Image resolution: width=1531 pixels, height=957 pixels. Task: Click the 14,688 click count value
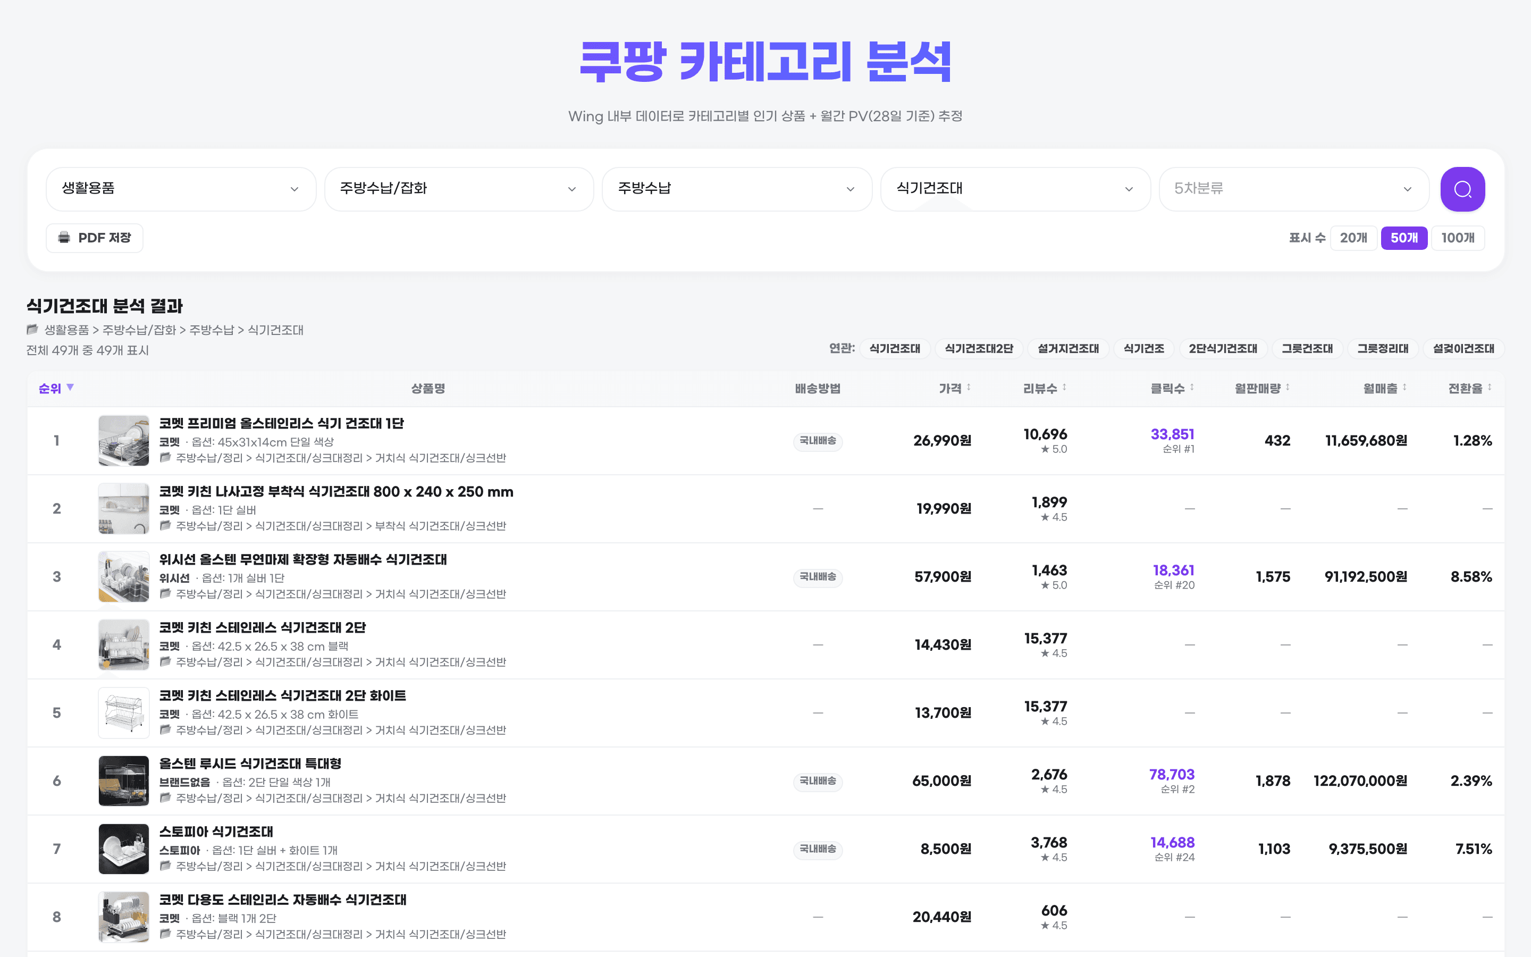(x=1172, y=843)
